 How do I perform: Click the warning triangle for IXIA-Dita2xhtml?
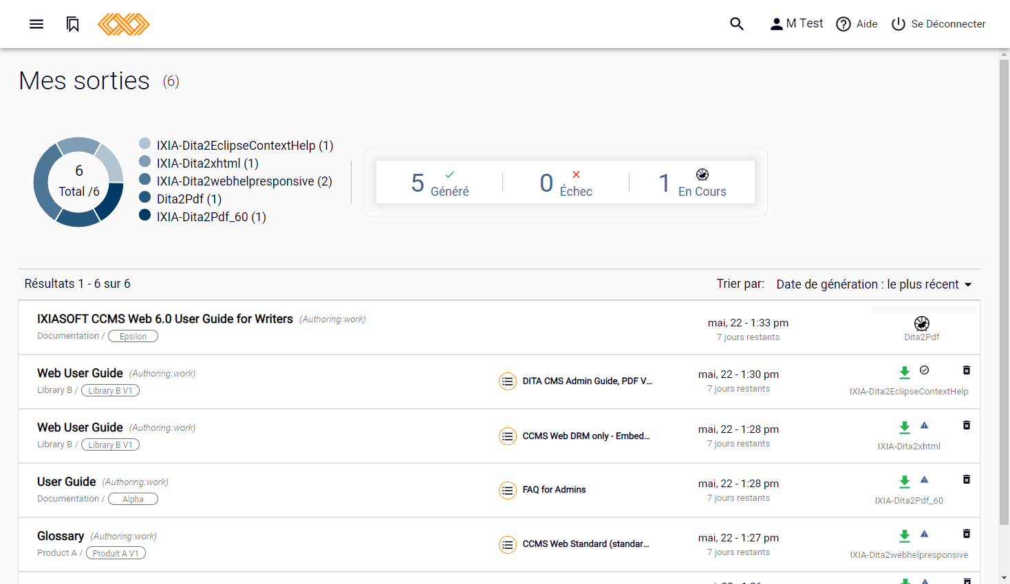click(x=925, y=425)
